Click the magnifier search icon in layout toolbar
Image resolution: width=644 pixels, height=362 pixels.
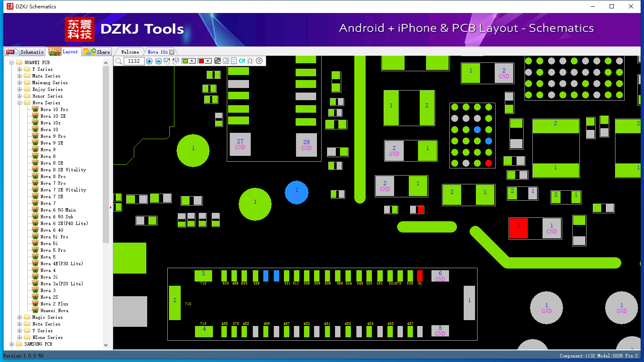(119, 61)
